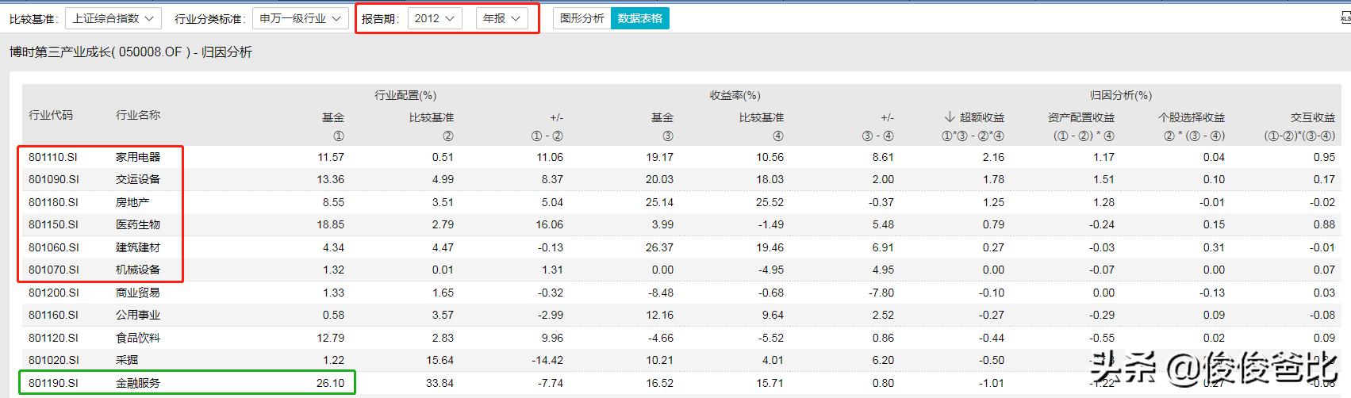Screen dimensions: 1351x398
Task: Open the 报告期 year dropdown showing 2012
Action: coord(435,18)
